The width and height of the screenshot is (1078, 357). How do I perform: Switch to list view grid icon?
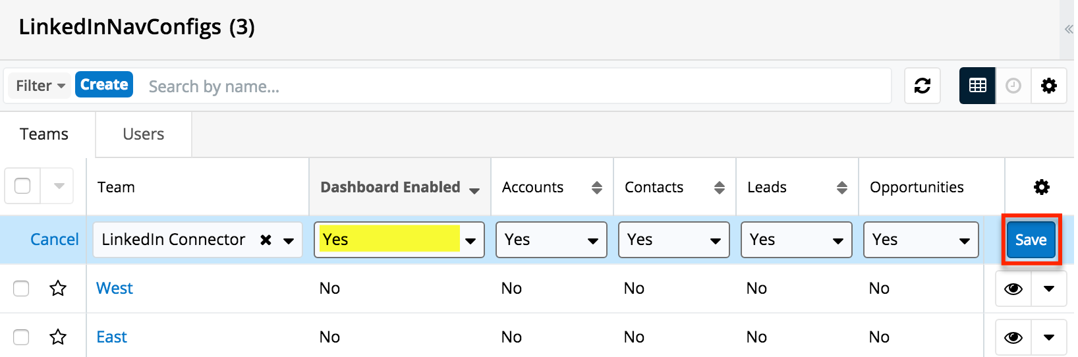pos(977,86)
